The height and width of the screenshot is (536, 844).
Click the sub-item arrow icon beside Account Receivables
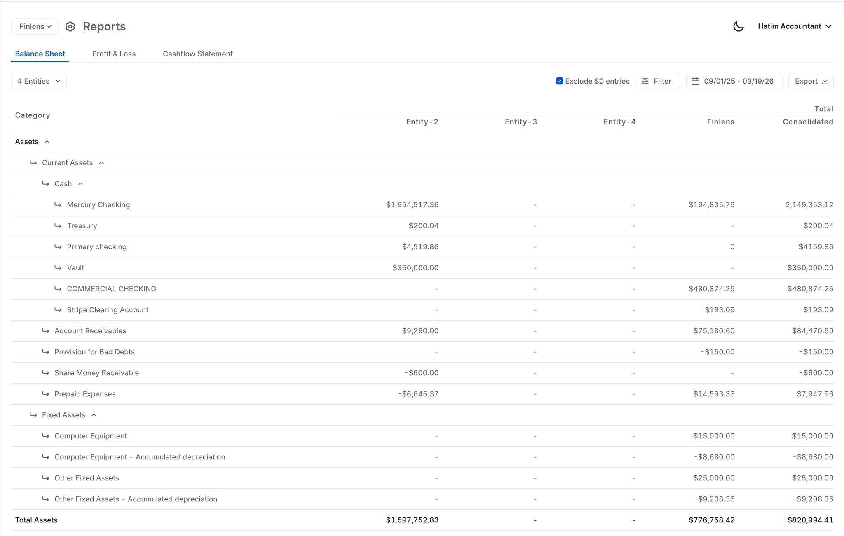tap(46, 331)
